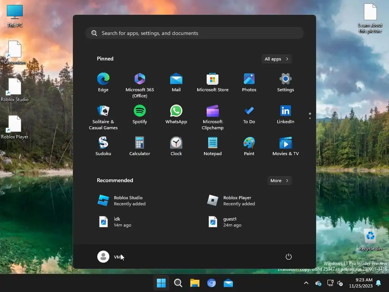Click the muted volume tray icon
Viewport: 389px width, 292px height.
coord(340,283)
